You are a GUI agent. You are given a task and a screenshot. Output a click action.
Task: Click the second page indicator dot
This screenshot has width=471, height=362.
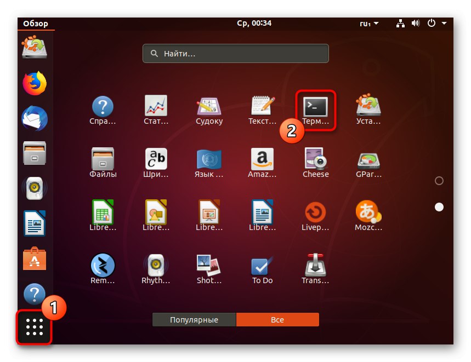(439, 207)
